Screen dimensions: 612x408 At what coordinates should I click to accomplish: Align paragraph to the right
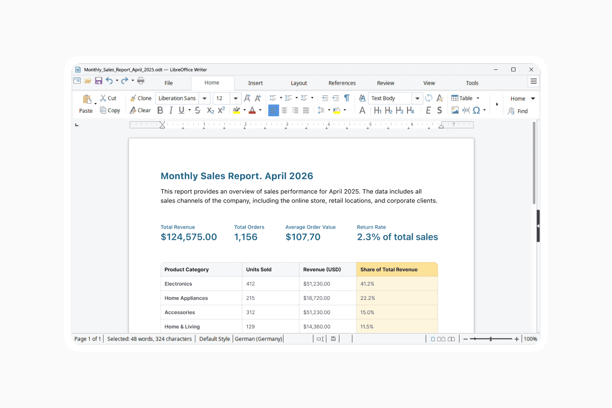coord(295,110)
